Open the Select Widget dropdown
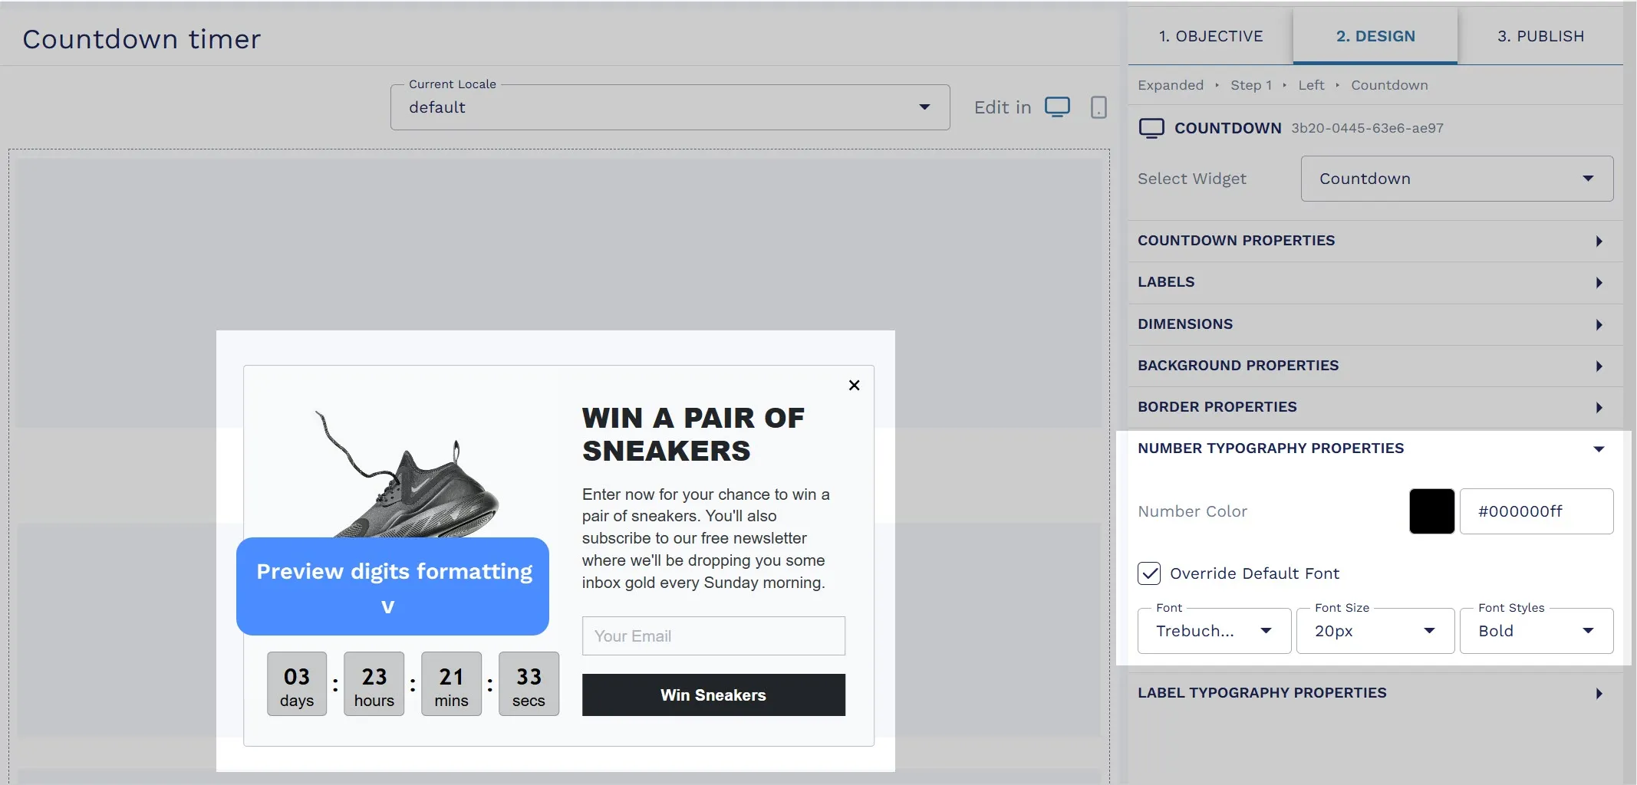Image resolution: width=1637 pixels, height=785 pixels. tap(1457, 179)
